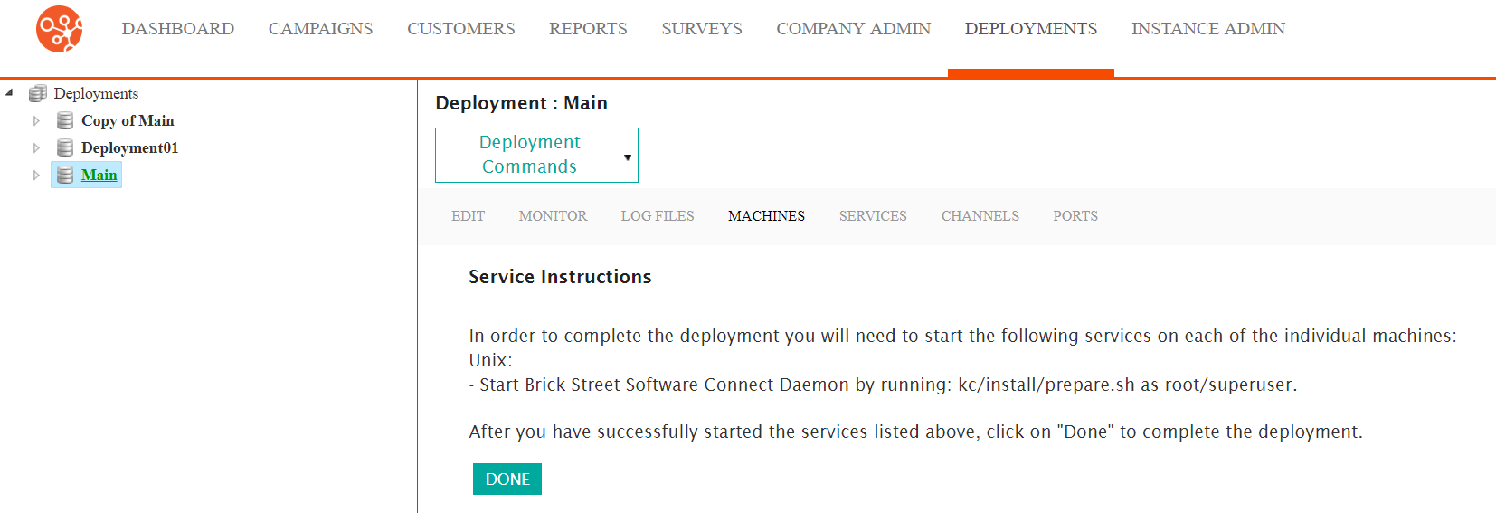The height and width of the screenshot is (513, 1496).
Task: Expand the Copy of Main node
Action: [36, 120]
